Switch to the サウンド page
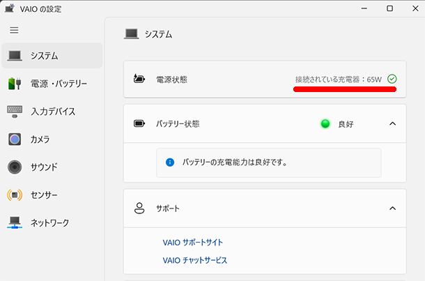Screen dimensions: 425x281 point(52,167)
